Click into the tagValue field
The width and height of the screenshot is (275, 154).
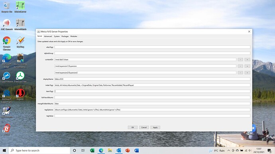coord(152,116)
